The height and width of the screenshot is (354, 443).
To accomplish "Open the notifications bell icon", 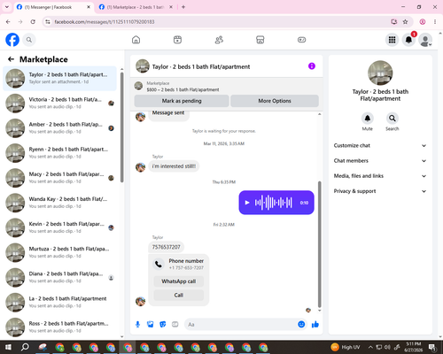I will [408, 40].
